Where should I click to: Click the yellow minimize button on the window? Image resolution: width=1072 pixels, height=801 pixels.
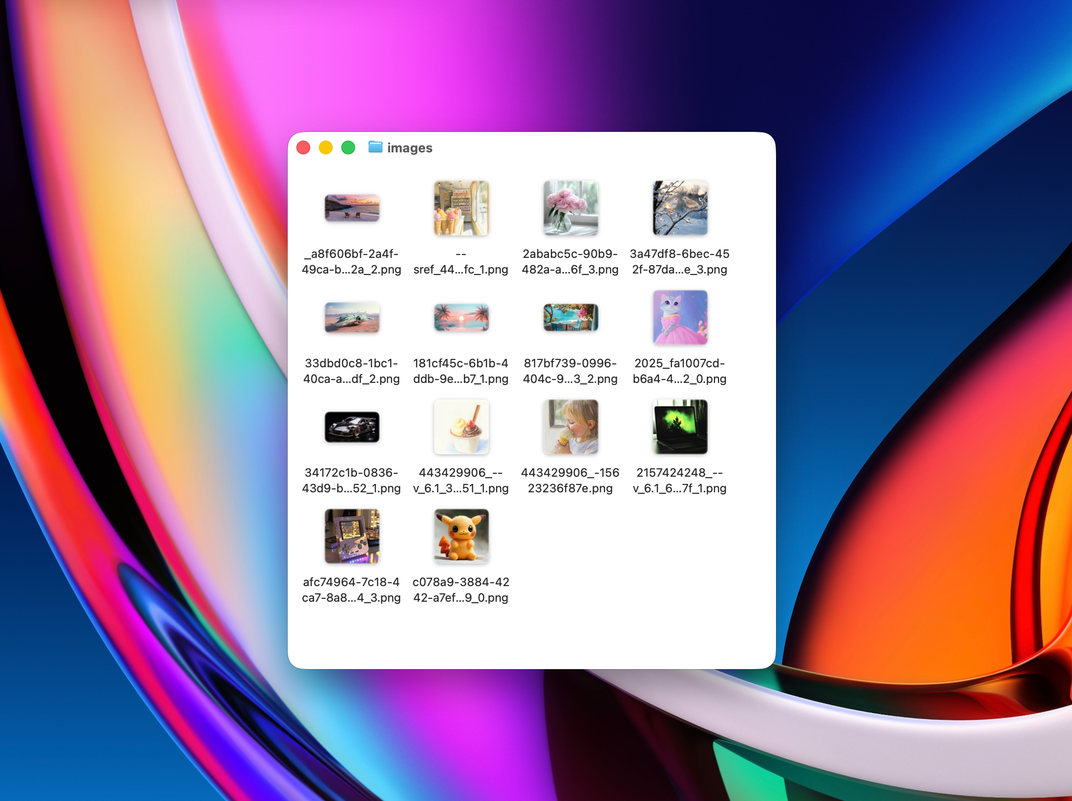(326, 147)
